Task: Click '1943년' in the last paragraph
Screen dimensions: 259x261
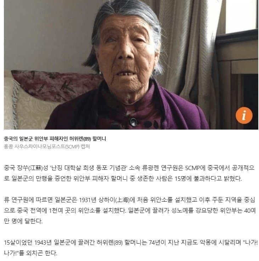Action: click(43, 243)
